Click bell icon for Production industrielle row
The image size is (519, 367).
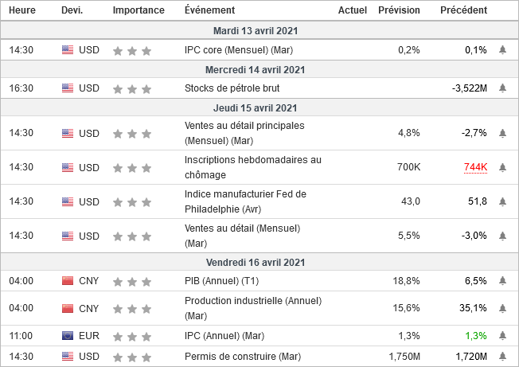[x=502, y=308]
